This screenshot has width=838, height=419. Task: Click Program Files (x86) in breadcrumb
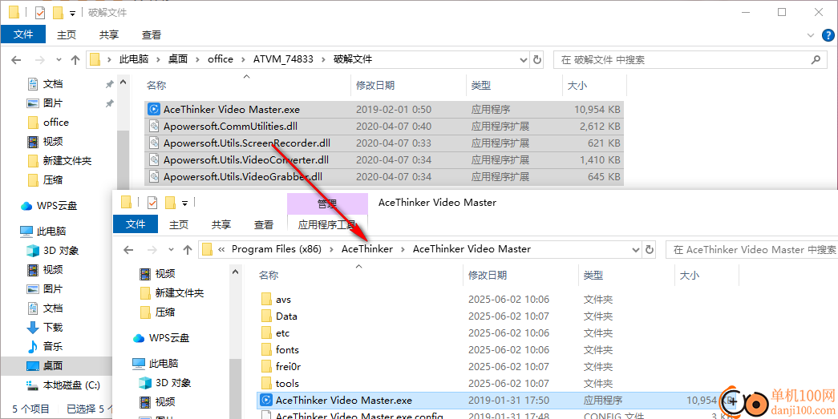(x=277, y=248)
